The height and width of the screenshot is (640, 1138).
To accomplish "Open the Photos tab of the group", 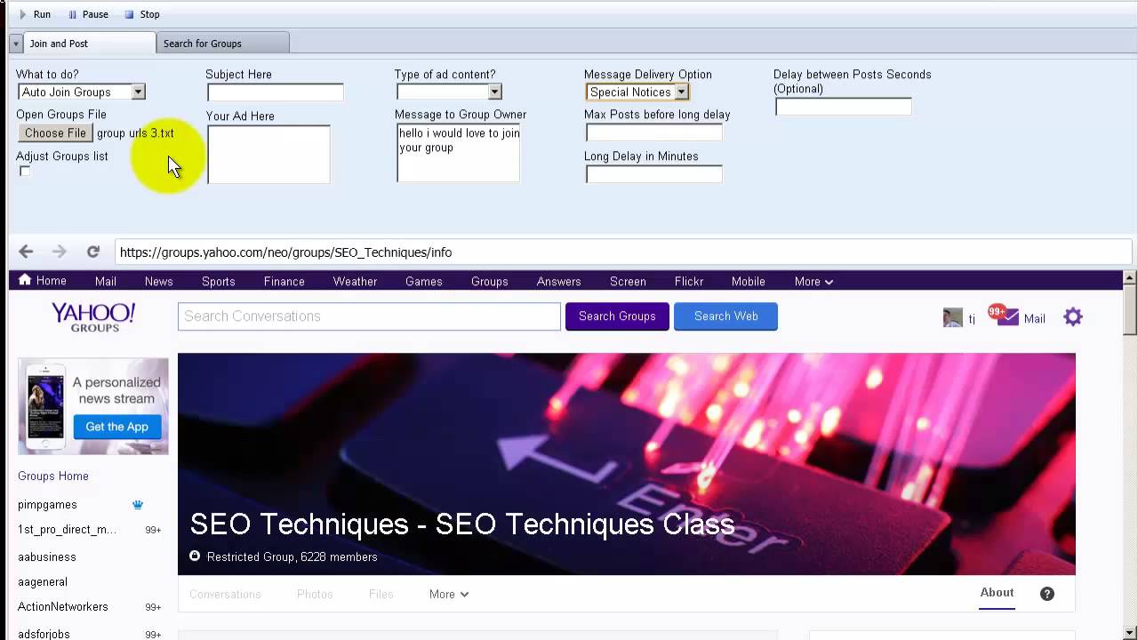I will pos(315,594).
